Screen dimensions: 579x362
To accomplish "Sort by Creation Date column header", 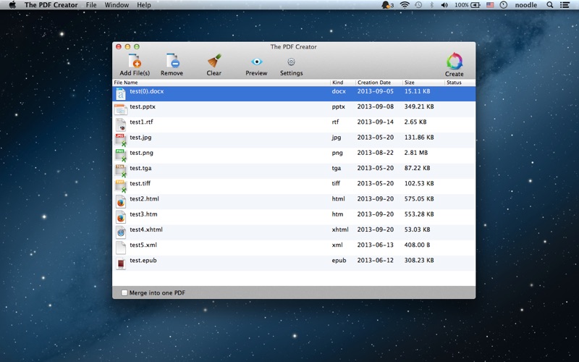I will point(379,83).
